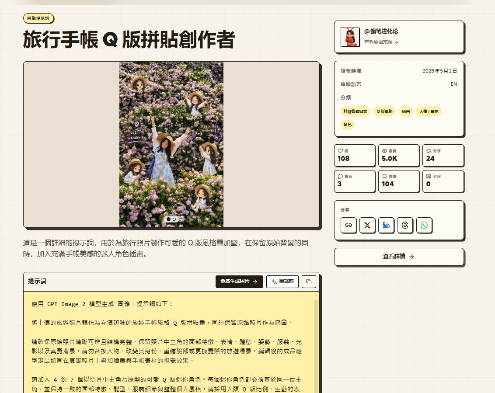Viewport: 495px width, 393px height.
Task: Copy the page link via chain icon
Action: pos(348,225)
